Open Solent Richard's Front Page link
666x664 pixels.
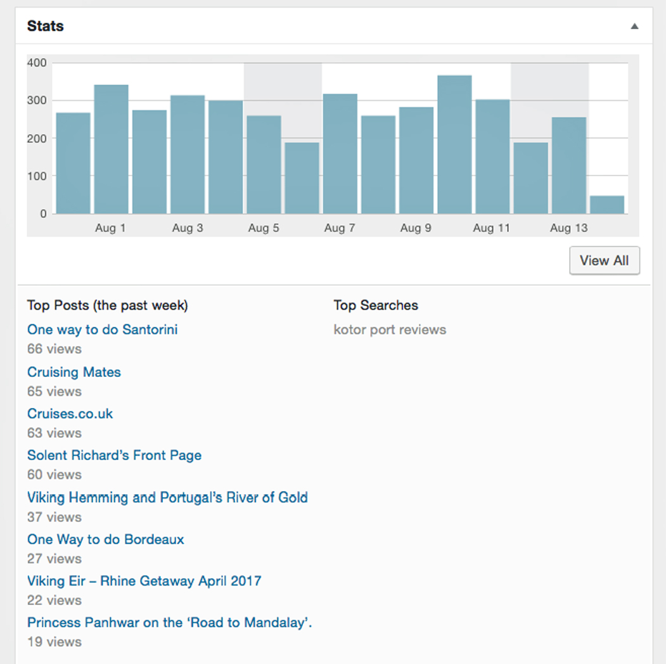click(114, 456)
